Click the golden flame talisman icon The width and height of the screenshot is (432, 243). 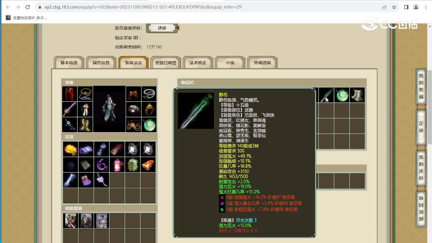[x=71, y=149]
